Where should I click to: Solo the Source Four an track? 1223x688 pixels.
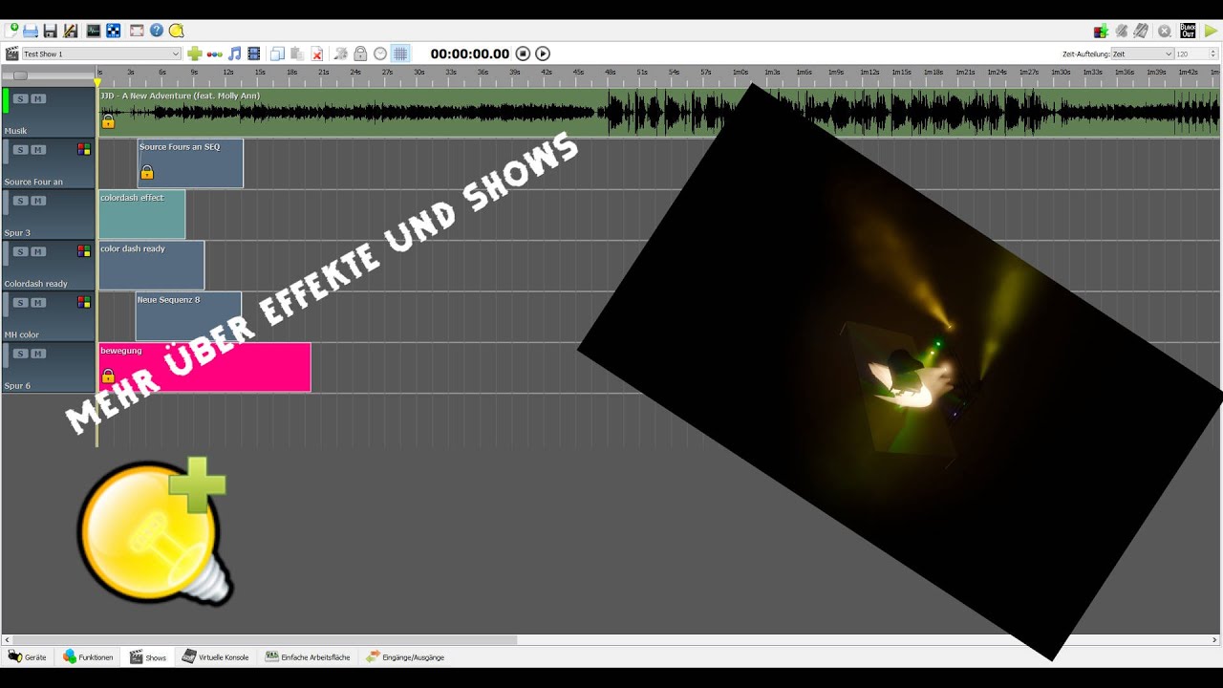pos(20,150)
